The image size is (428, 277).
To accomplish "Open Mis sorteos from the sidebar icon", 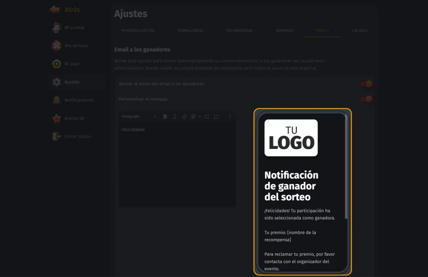I will (56, 46).
